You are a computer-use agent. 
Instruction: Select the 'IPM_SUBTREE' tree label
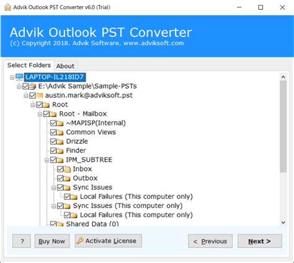pyautogui.click(x=89, y=160)
